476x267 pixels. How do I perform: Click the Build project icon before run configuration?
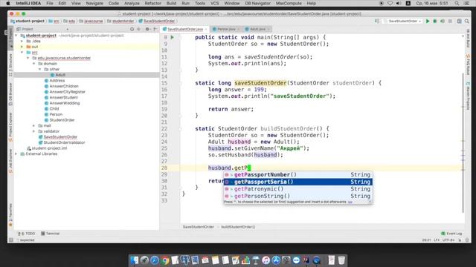[x=377, y=22]
